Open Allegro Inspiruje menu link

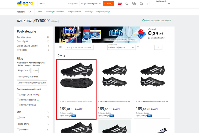click(102, 12)
